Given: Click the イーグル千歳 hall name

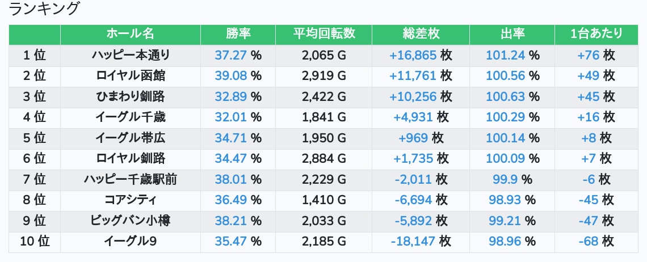Looking at the screenshot, I should [x=131, y=117].
